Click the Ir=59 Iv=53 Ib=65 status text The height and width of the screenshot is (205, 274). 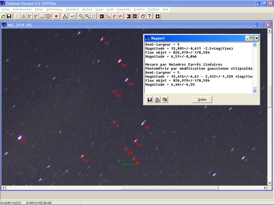point(39,203)
